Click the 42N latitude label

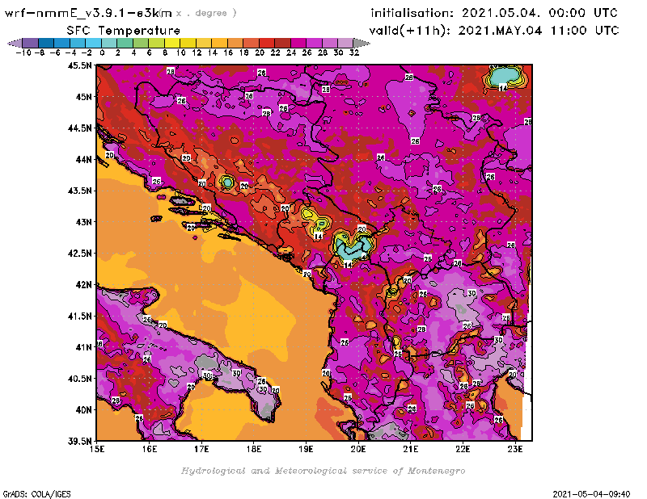[83, 285]
